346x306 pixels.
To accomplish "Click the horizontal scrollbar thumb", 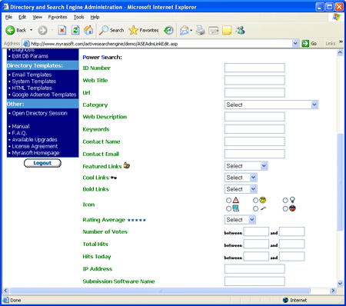I will (x=160, y=291).
